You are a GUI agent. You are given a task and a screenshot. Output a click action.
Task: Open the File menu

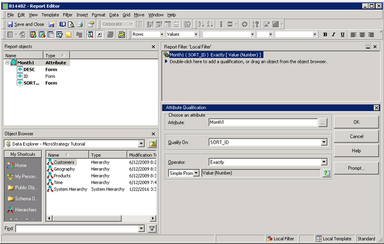click(x=10, y=15)
